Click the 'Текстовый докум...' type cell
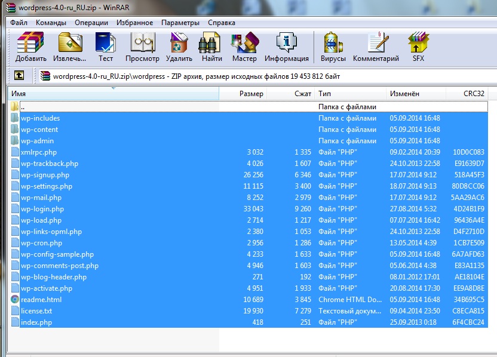The height and width of the screenshot is (357, 497). click(349, 311)
